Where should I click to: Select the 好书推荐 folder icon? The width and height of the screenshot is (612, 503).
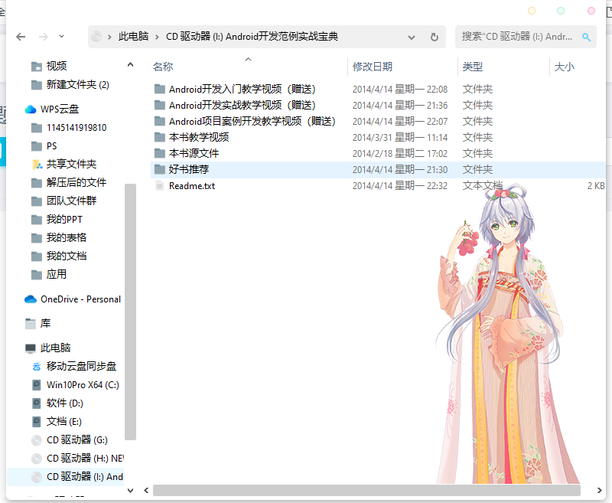[x=159, y=169]
